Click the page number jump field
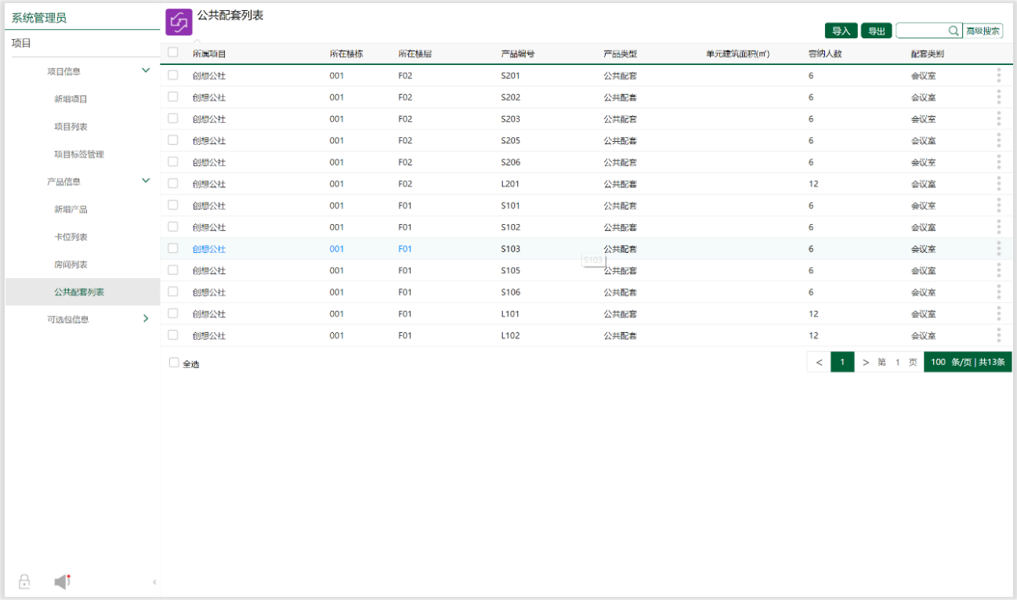 tap(898, 363)
